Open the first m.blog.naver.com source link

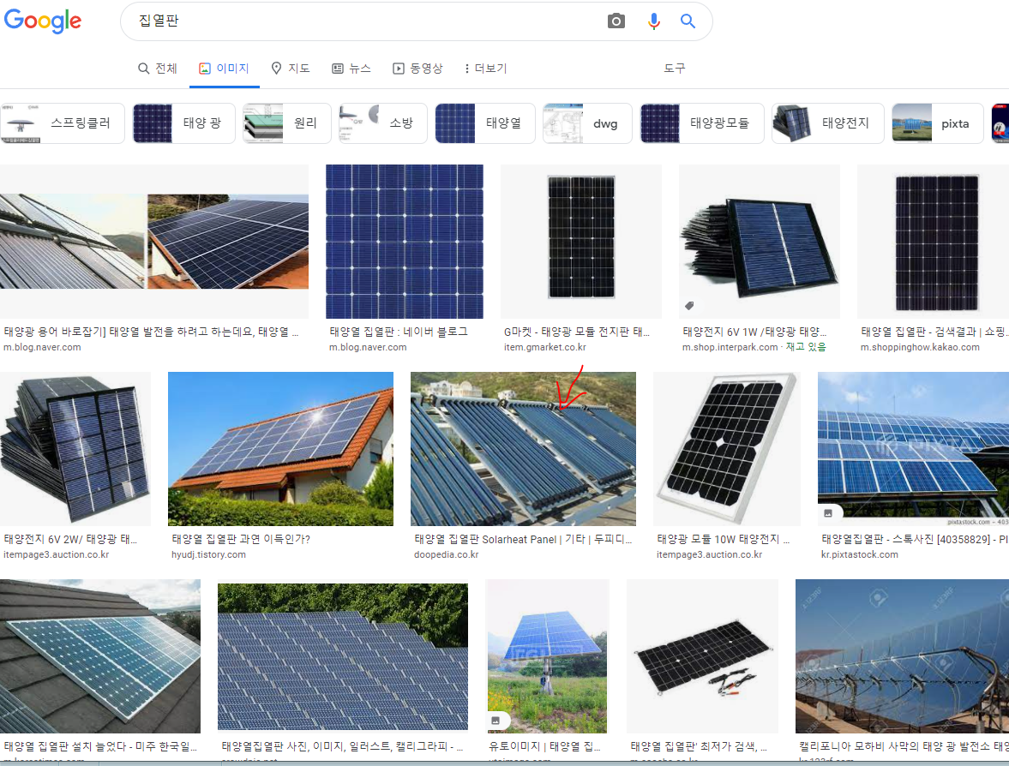coord(43,347)
